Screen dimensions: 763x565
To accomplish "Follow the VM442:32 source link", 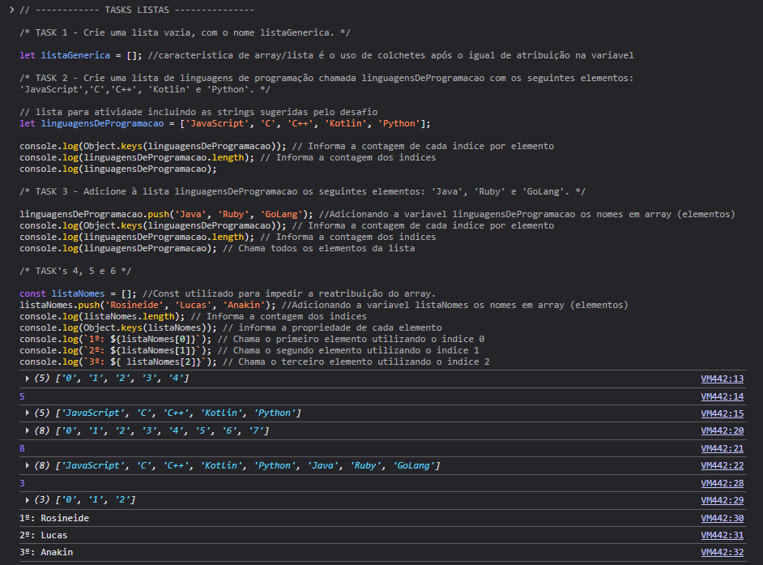I will coord(722,553).
